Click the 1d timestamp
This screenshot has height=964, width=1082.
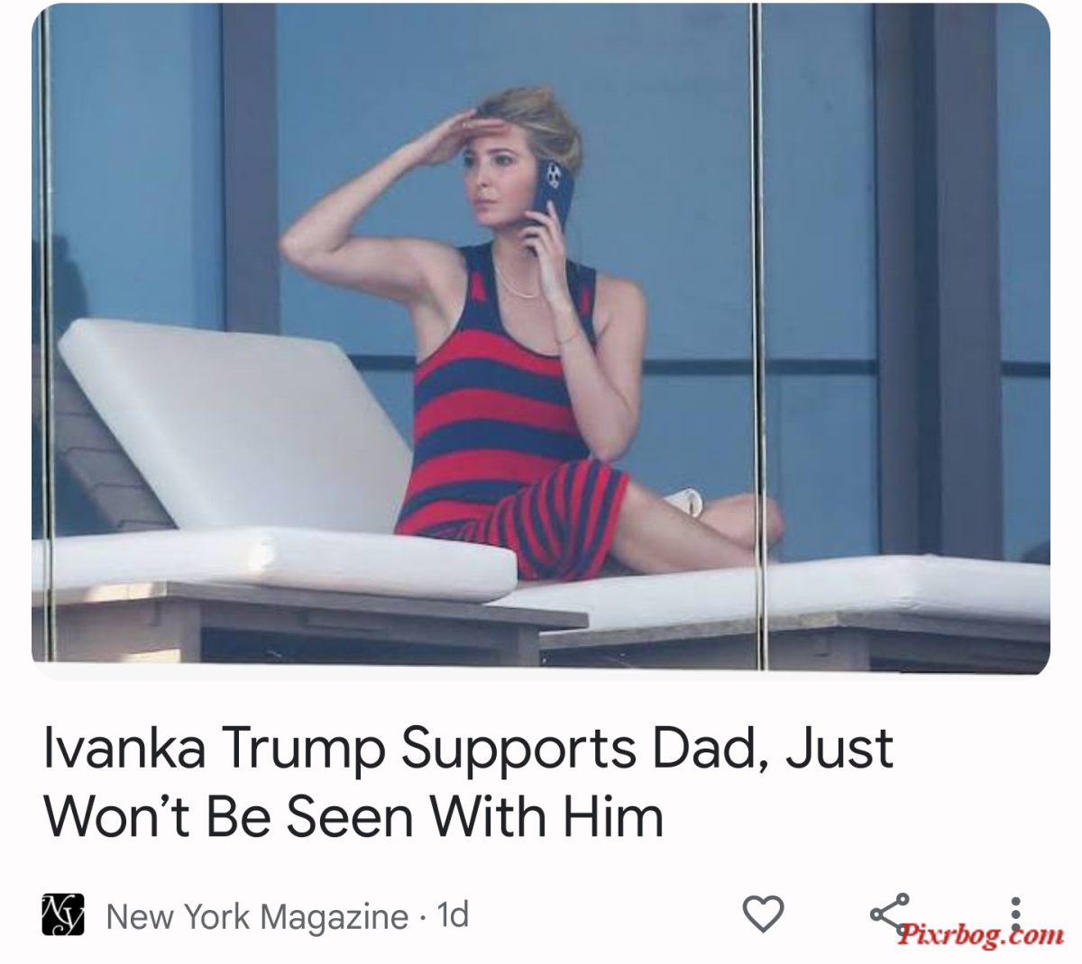coord(453,915)
